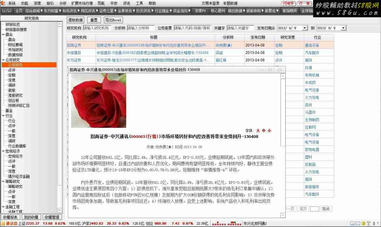Click the red rose image in report
Viewport: 381px width, 227px height.
click(99, 100)
